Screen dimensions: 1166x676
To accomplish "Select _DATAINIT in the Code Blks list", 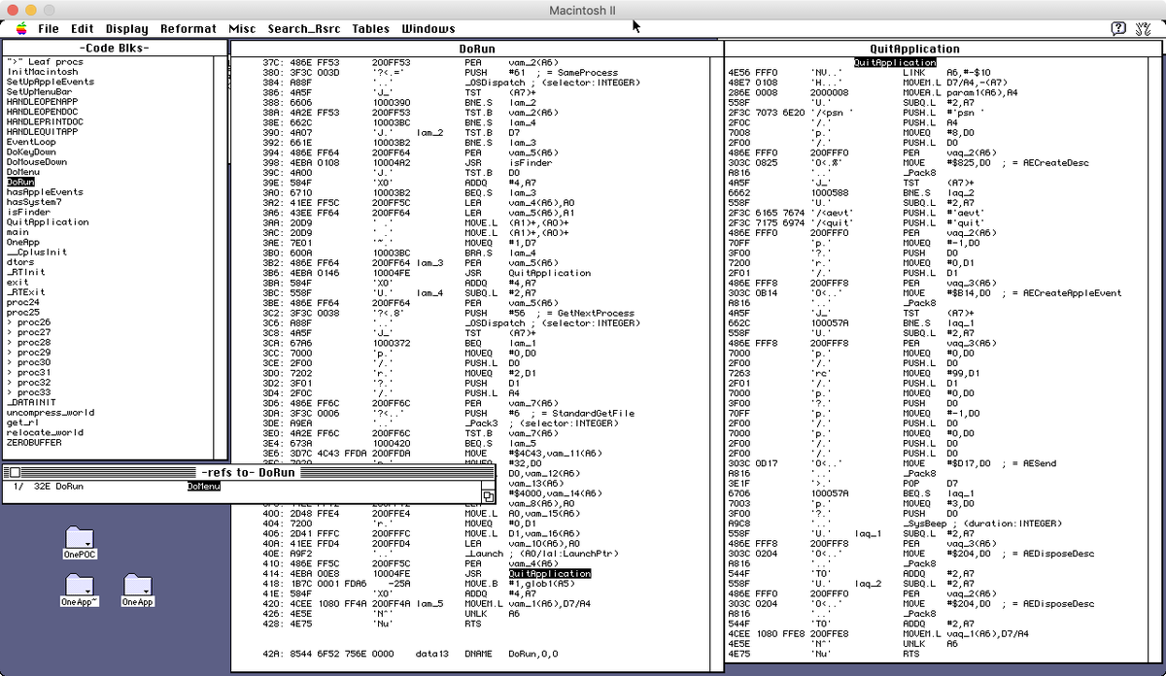I will point(31,402).
